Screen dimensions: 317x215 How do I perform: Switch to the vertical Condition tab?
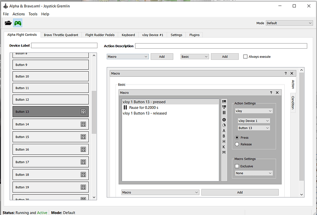[293, 103]
